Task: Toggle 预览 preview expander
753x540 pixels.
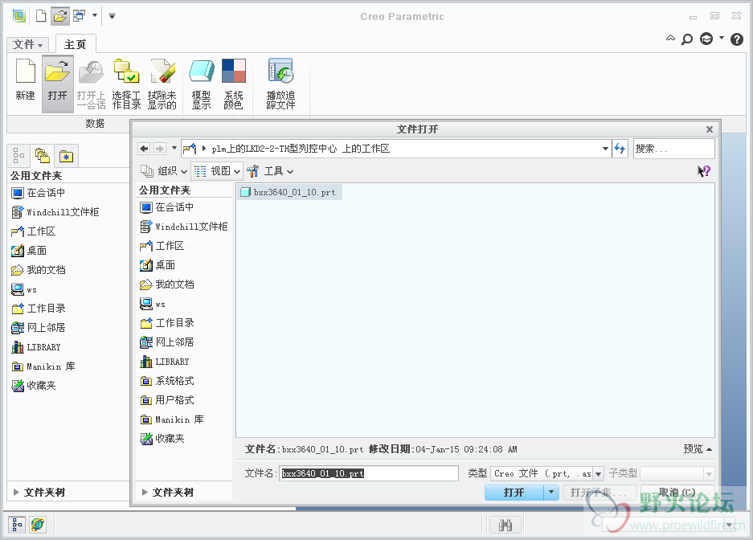Action: coord(698,449)
